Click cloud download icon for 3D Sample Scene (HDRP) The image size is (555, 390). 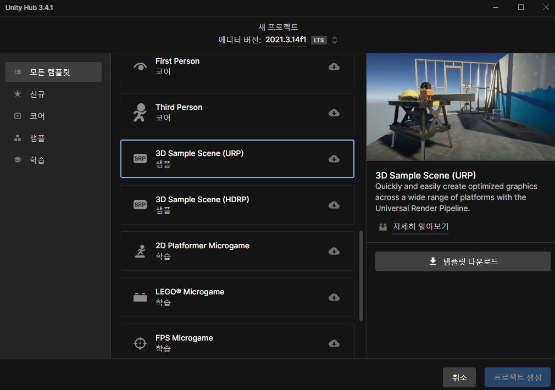click(334, 205)
